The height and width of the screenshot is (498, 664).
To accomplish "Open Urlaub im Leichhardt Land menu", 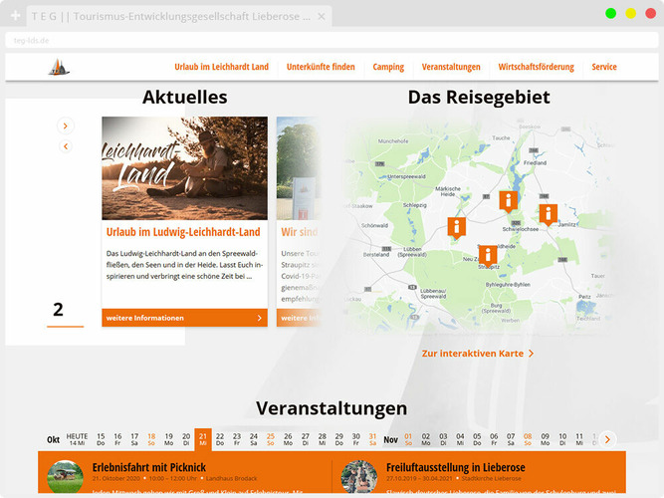I will pos(221,67).
